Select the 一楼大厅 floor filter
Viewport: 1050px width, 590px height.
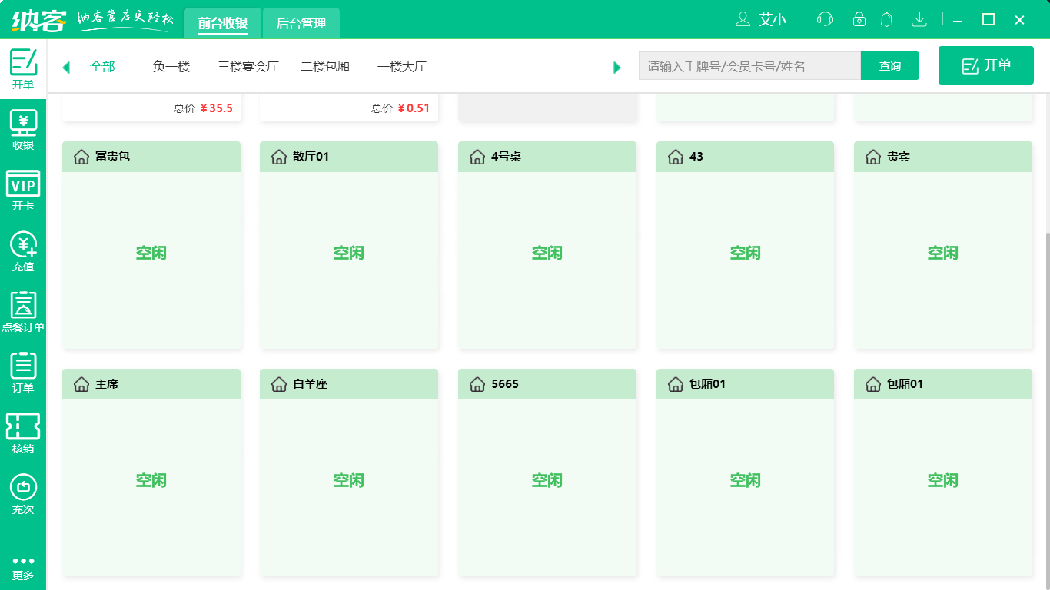point(402,66)
